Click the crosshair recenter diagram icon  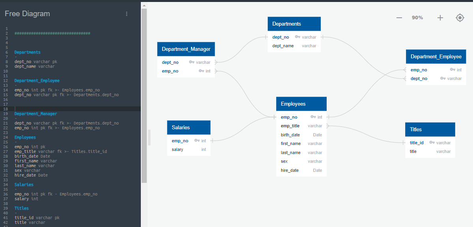click(x=460, y=17)
